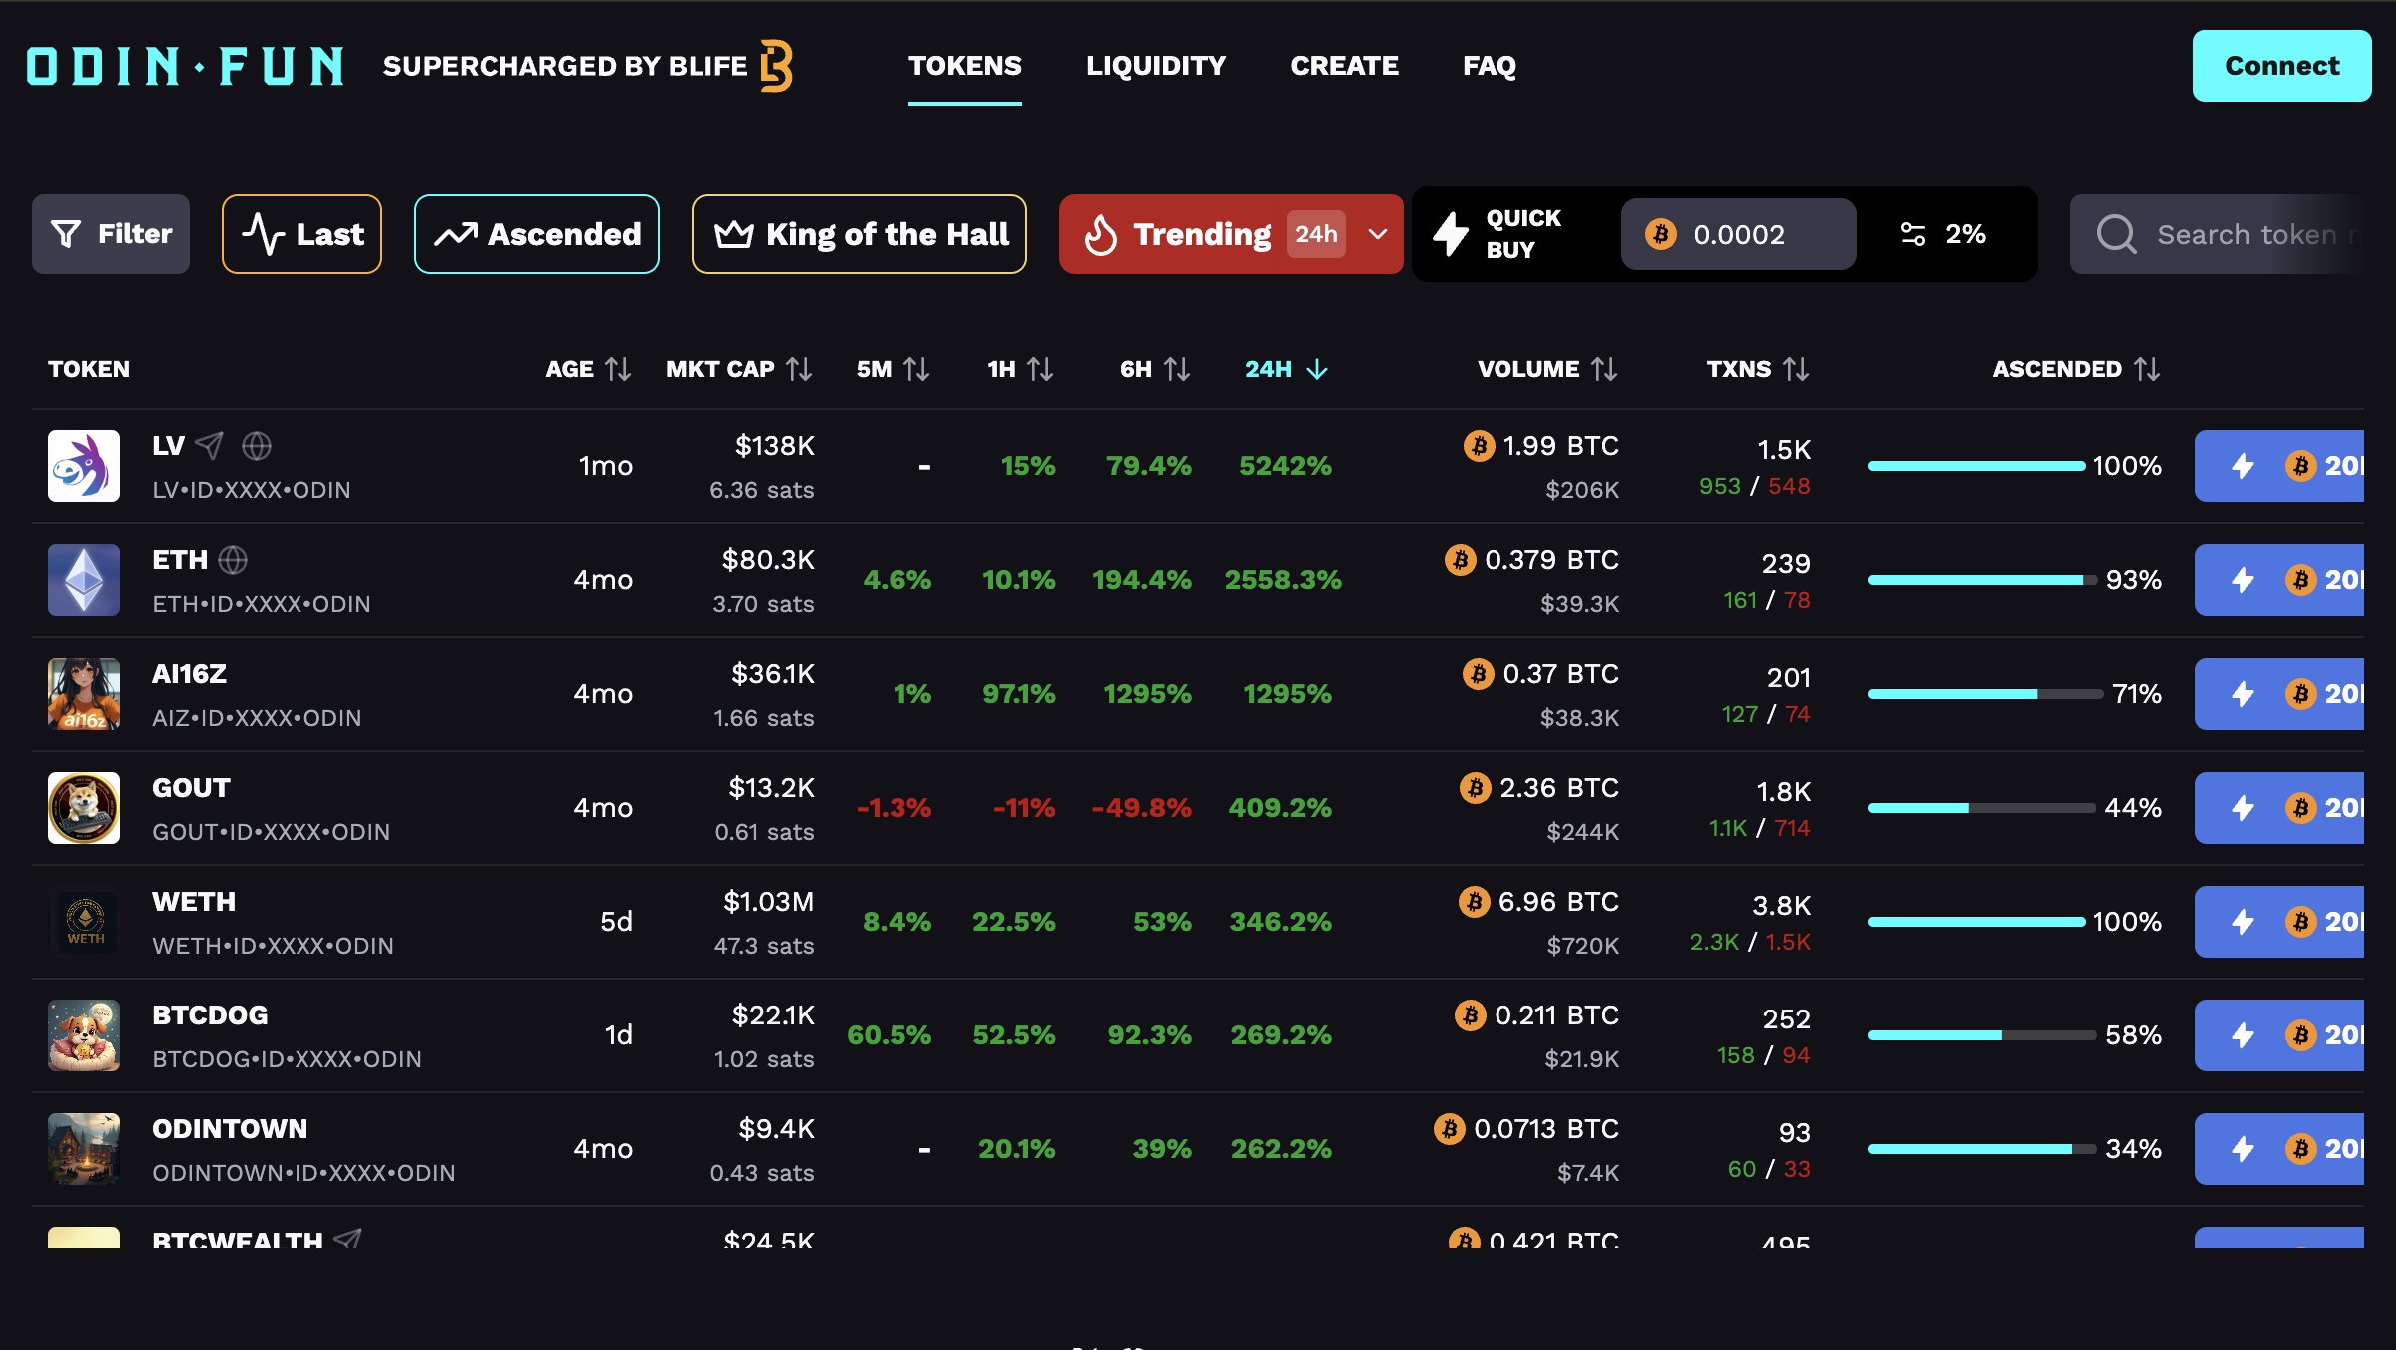Screen dimensions: 2396x1350
Task: Expand the Trending 24h dropdown
Action: [1376, 234]
